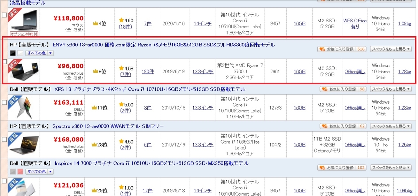Screen dimensions: 418x196
Task: Expand スペックをもっと見る for Spectre x360
Action: coord(390,126)
